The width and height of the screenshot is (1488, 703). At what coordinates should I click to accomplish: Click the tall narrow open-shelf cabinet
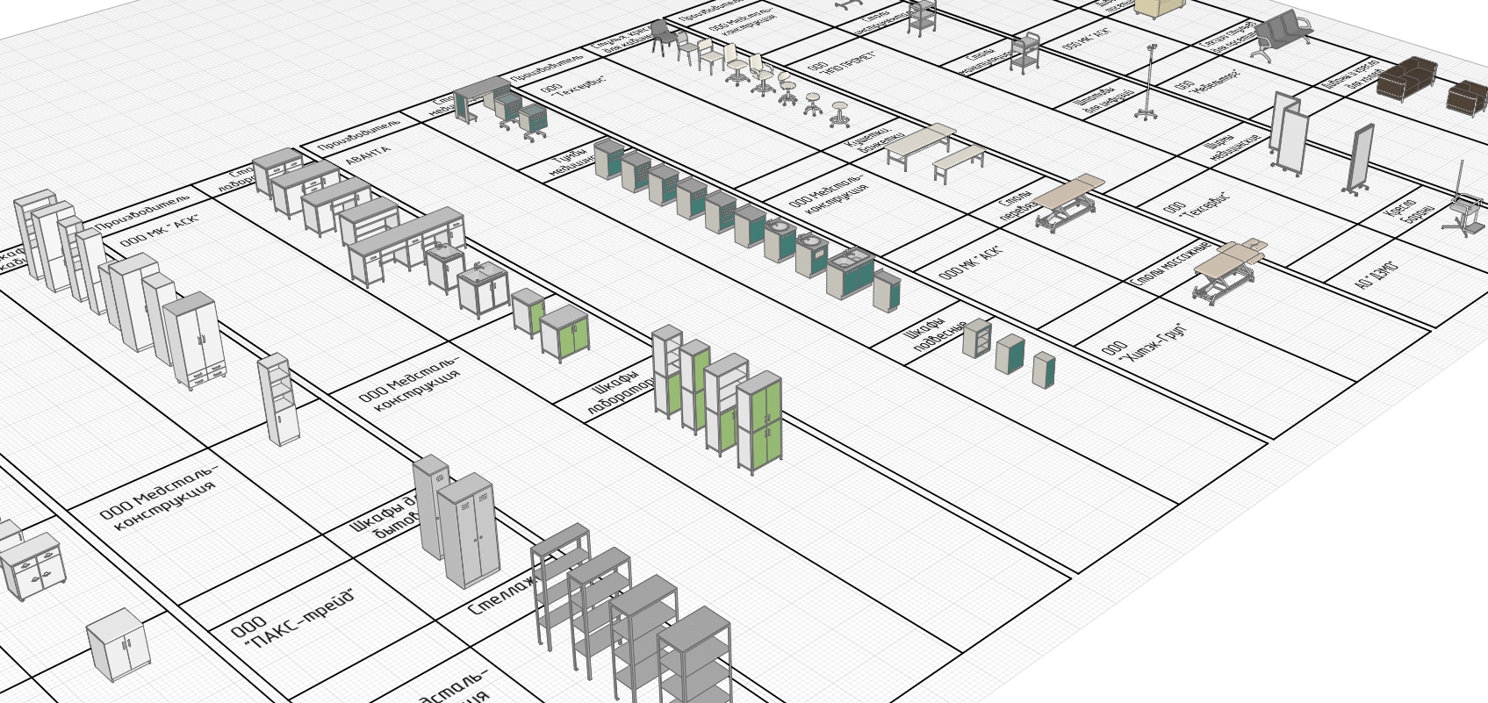point(278,398)
